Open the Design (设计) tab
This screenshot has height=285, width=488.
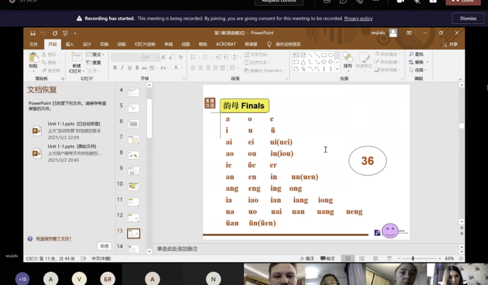tap(87, 44)
